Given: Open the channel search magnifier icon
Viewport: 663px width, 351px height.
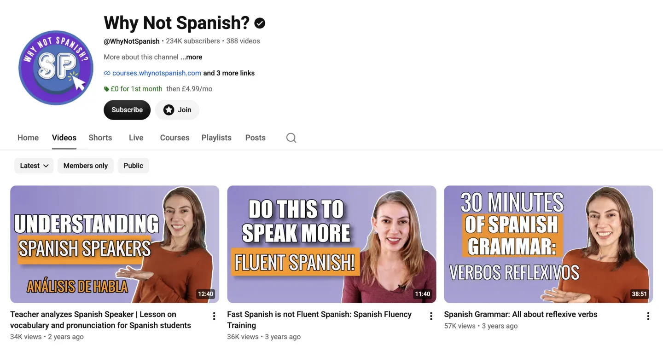Looking at the screenshot, I should click(291, 138).
